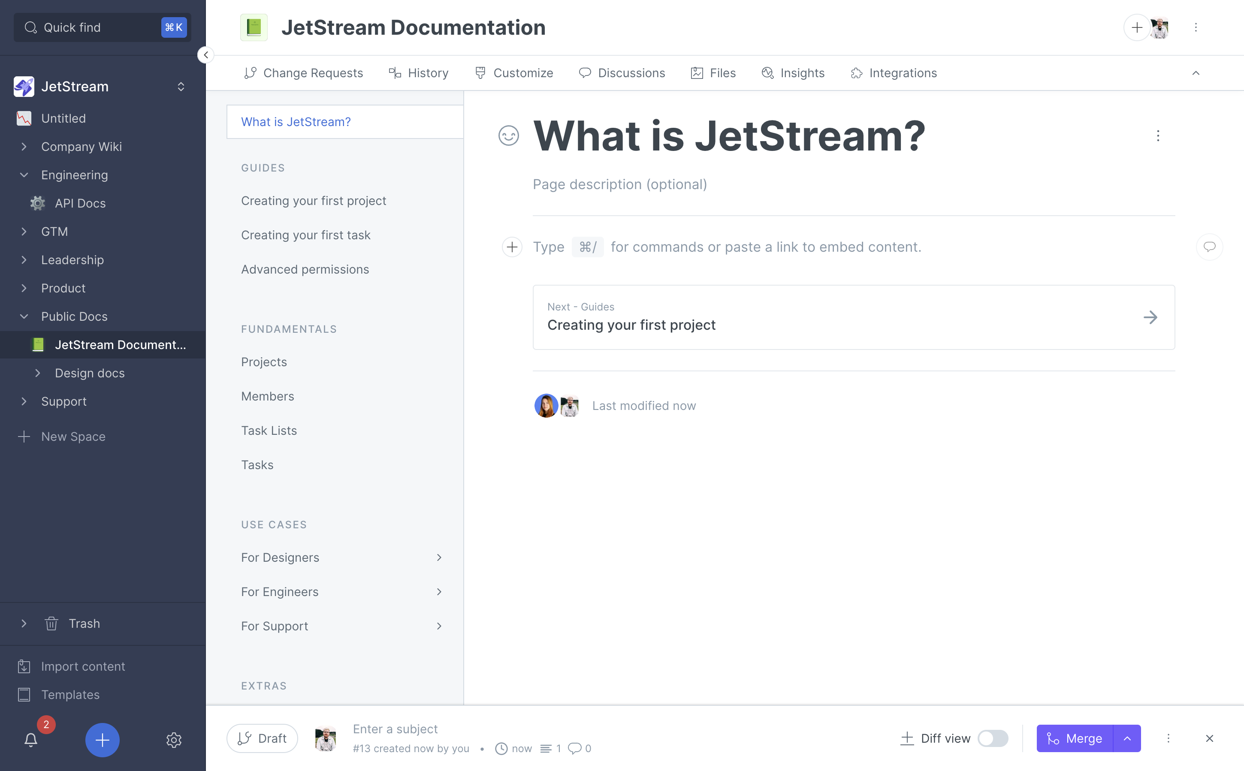This screenshot has height=771, width=1244.
Task: Toggle the Diff view switch
Action: pyautogui.click(x=992, y=738)
